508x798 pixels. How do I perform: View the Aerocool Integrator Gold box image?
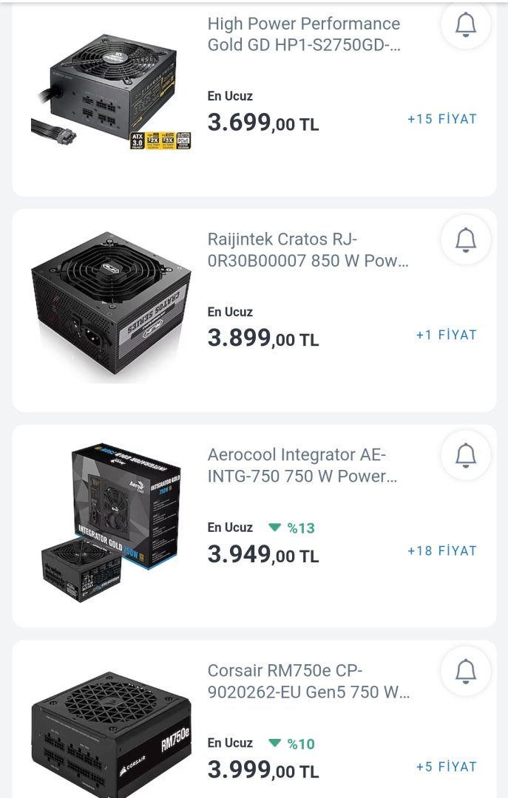coord(111,522)
